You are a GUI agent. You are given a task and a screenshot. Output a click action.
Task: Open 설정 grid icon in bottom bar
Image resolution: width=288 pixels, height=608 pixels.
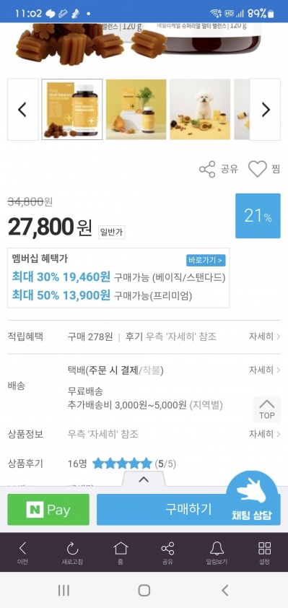click(x=264, y=553)
